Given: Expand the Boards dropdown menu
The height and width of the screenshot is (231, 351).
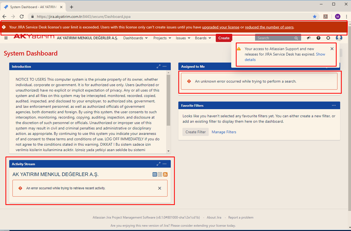Looking at the screenshot, I should [203, 38].
